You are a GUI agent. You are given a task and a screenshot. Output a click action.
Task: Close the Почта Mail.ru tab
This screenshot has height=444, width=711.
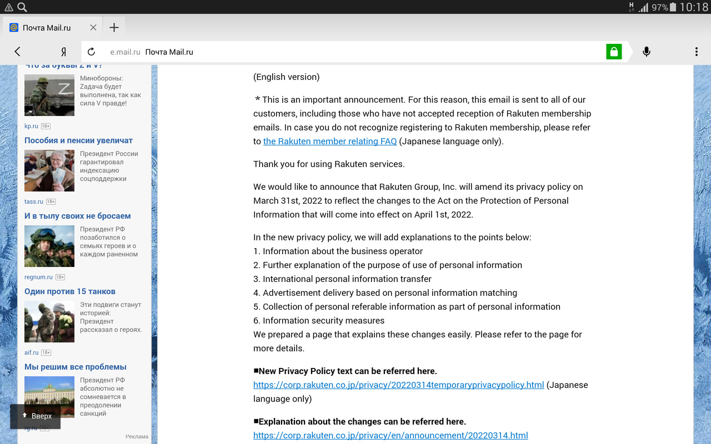[x=93, y=28]
